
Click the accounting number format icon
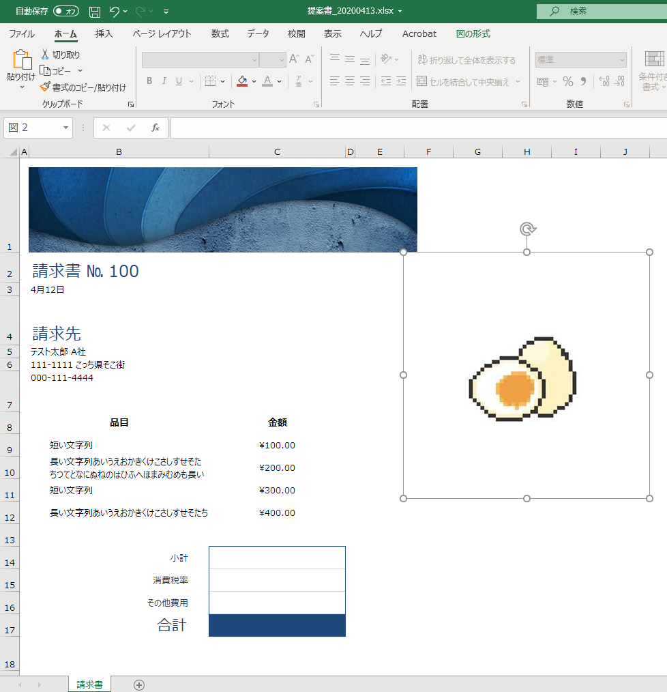[543, 82]
